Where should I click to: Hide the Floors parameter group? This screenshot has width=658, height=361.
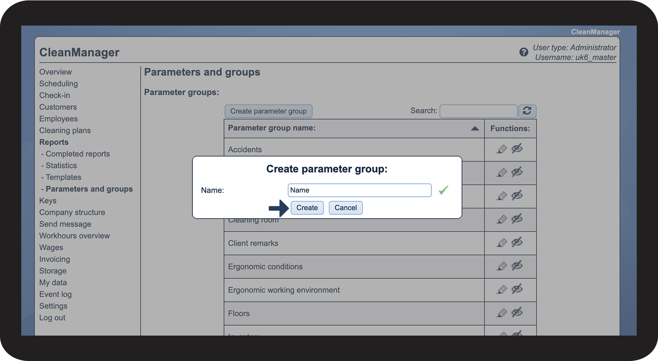click(x=517, y=313)
